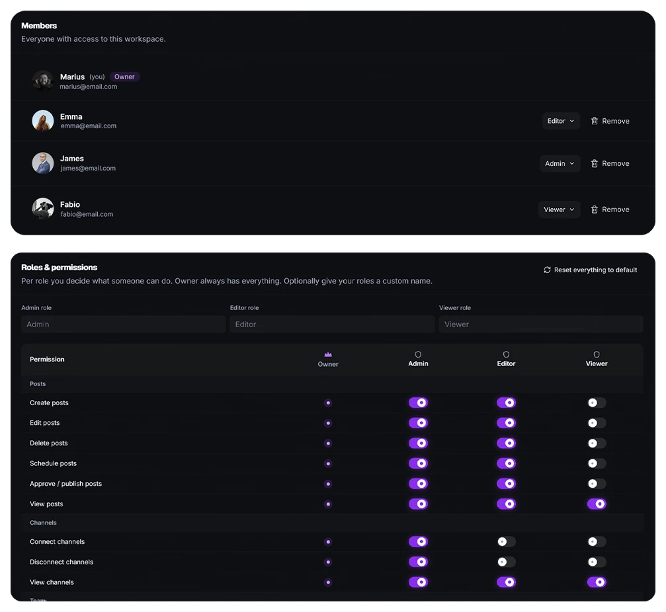Enable Edit posts for Viewer
The height and width of the screenshot is (612, 666).
click(x=597, y=423)
